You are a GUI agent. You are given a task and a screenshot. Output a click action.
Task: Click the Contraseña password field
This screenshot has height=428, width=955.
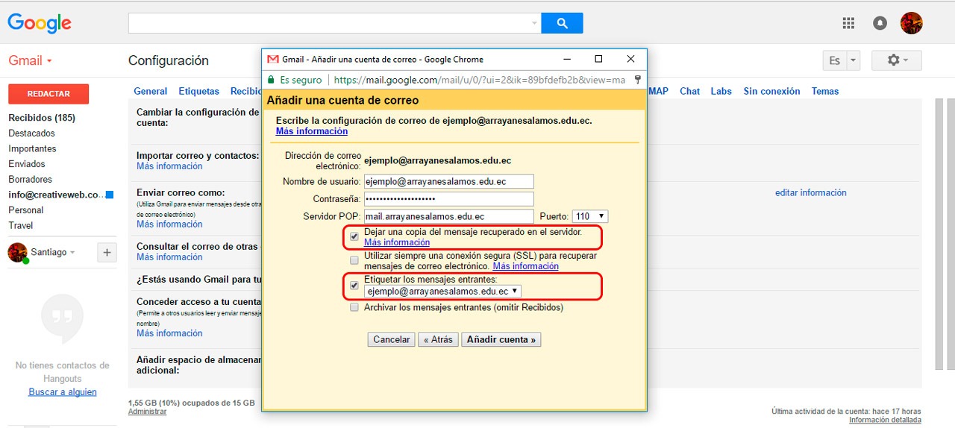(448, 199)
